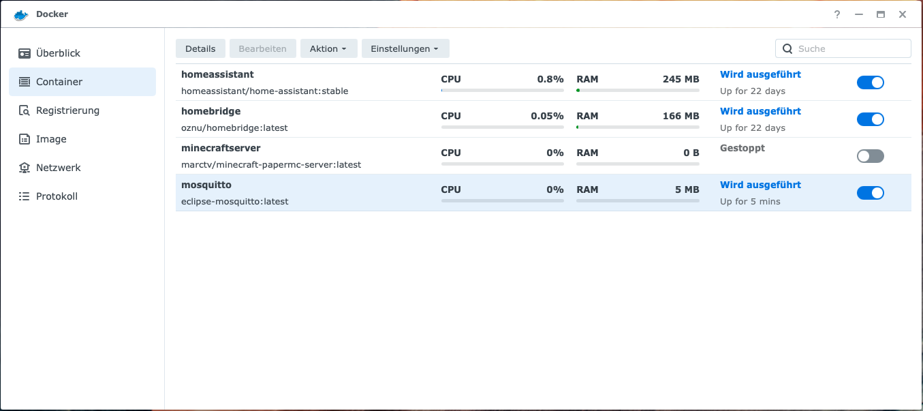
Task: Open the Aktion dropdown menu
Action: click(x=328, y=48)
